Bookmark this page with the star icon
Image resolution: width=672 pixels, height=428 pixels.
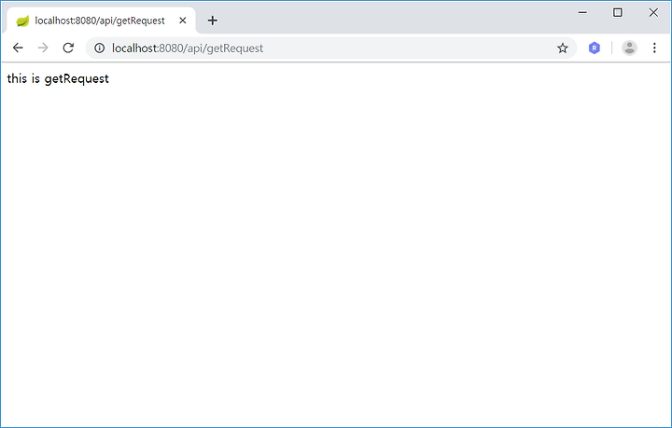coord(562,48)
